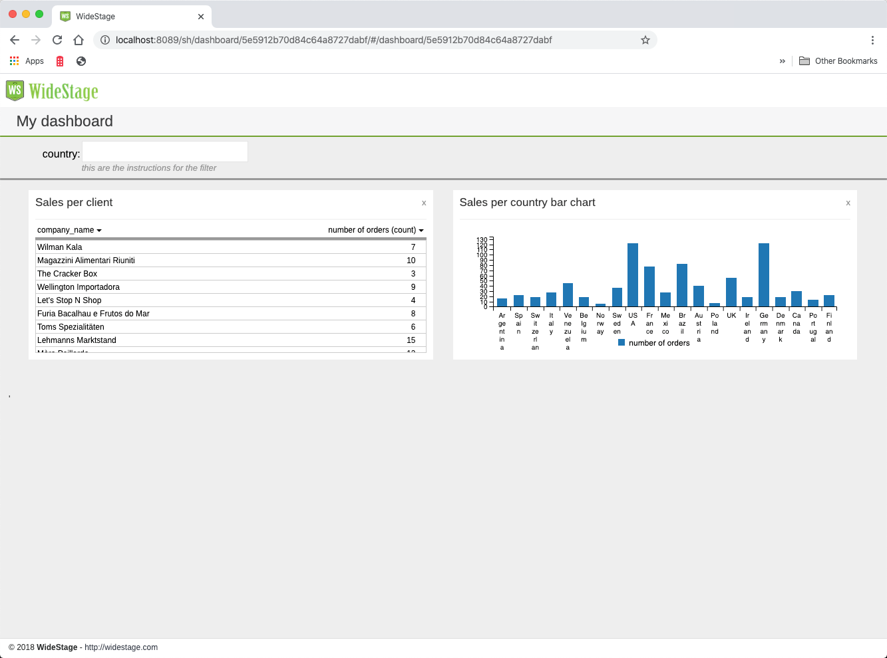Viewport: 887px width, 658px height.
Task: Select Let's Stop N Shop row
Action: pyautogui.click(x=231, y=300)
